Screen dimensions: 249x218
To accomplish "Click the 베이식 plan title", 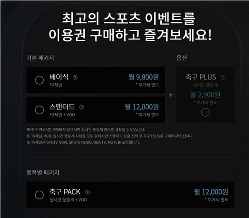I will point(59,77).
